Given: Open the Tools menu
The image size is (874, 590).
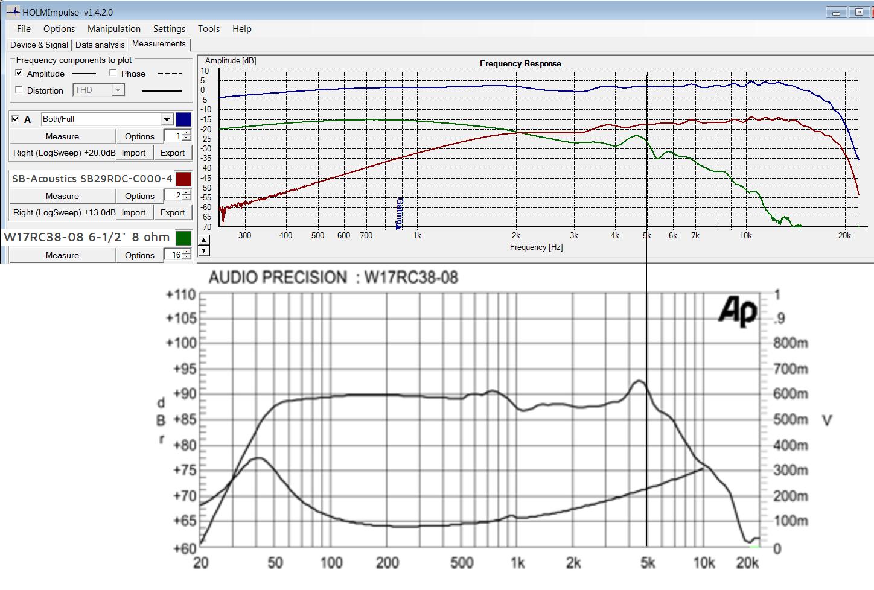Looking at the screenshot, I should coord(209,28).
